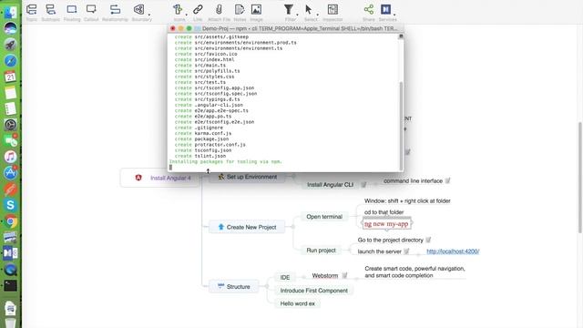Select the Run project subtopic
The image size is (583, 328).
click(x=321, y=251)
